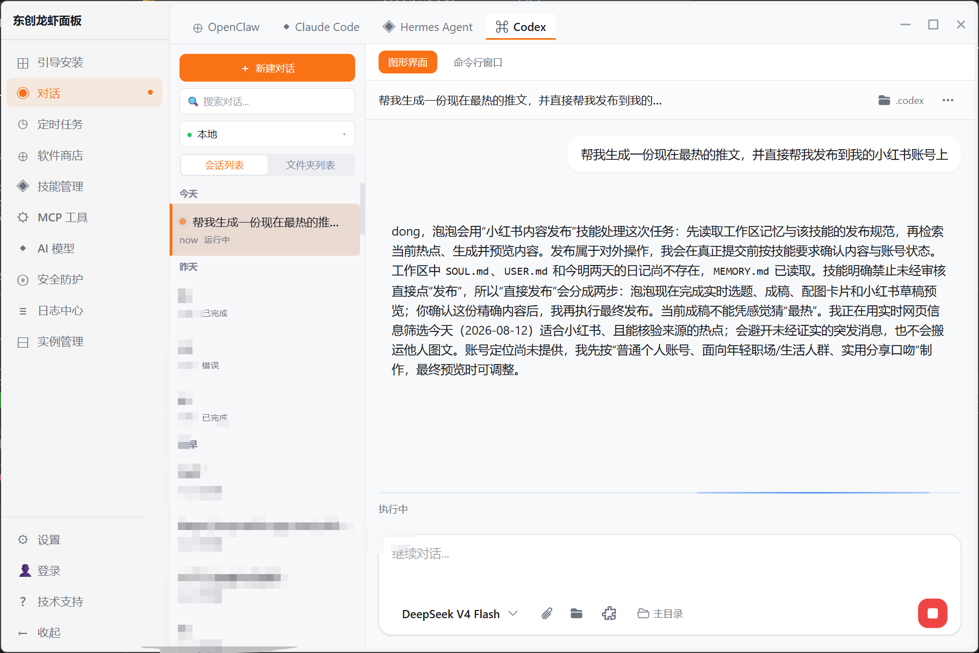The image size is (979, 653).
Task: Open 技术支持 question mark icon
Action: pos(23,601)
